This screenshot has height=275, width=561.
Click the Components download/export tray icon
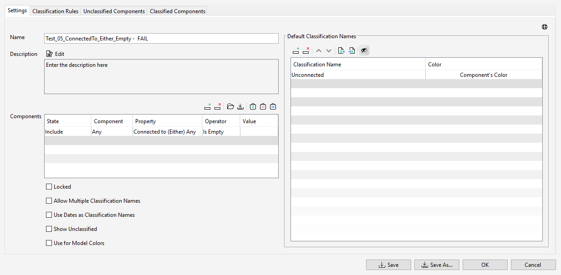240,107
